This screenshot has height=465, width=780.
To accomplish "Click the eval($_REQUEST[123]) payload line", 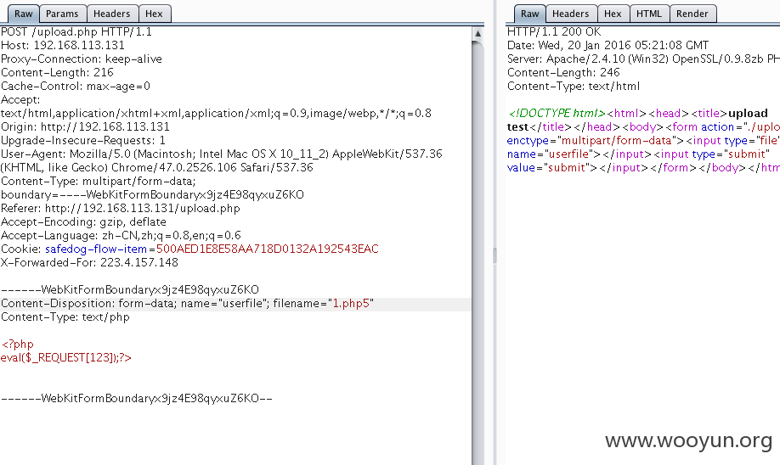I will pyautogui.click(x=66, y=358).
